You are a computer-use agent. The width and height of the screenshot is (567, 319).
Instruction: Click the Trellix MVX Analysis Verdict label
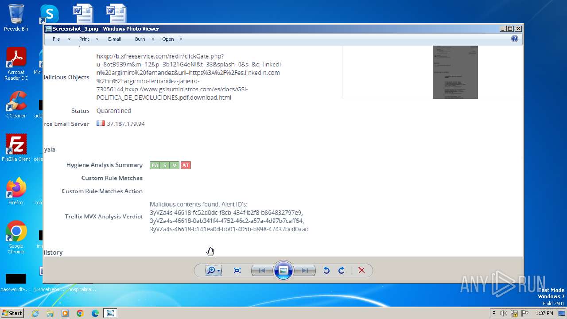pyautogui.click(x=104, y=217)
